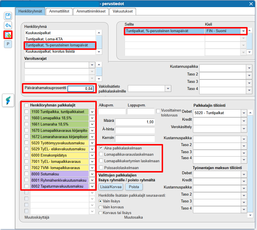Select Tuntipalkat, Loma-KTA group

(x=60, y=39)
